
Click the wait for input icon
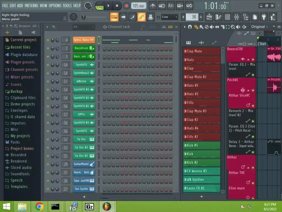162,6
